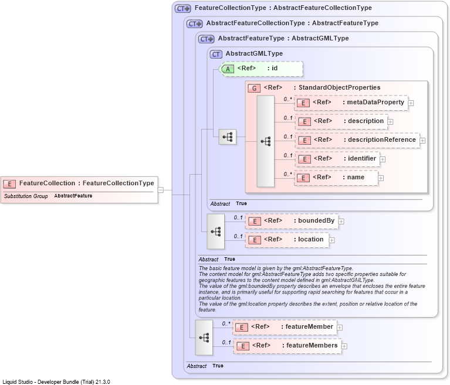
Task: Click the E icon of identifier element
Action: 304,159
